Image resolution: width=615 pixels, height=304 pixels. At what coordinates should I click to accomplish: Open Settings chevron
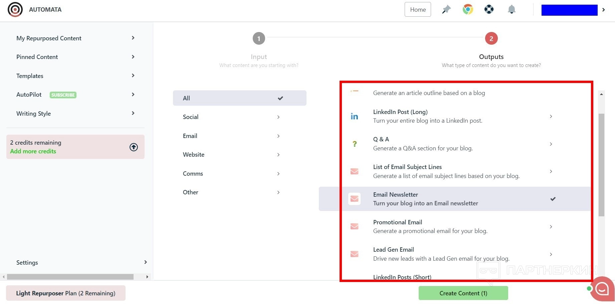(x=146, y=262)
